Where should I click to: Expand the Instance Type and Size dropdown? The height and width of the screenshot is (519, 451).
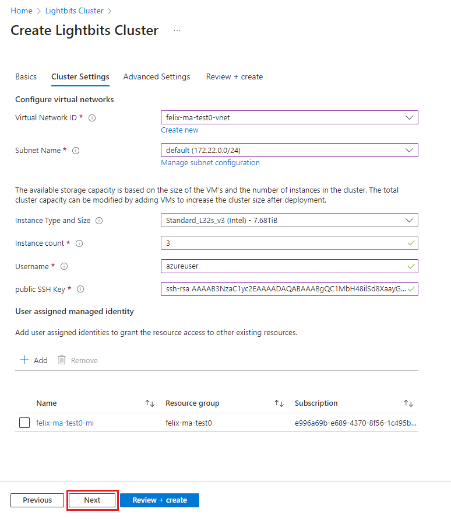coord(290,221)
